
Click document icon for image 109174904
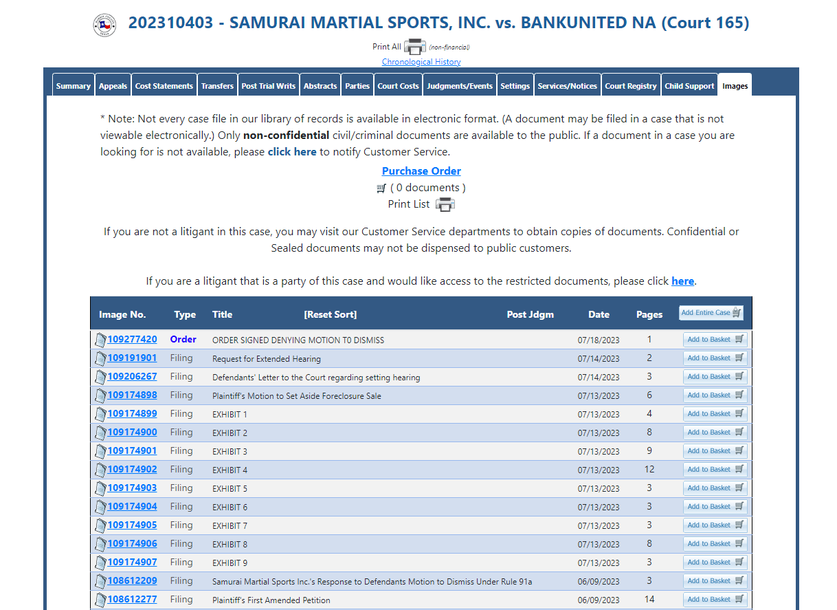(x=100, y=507)
